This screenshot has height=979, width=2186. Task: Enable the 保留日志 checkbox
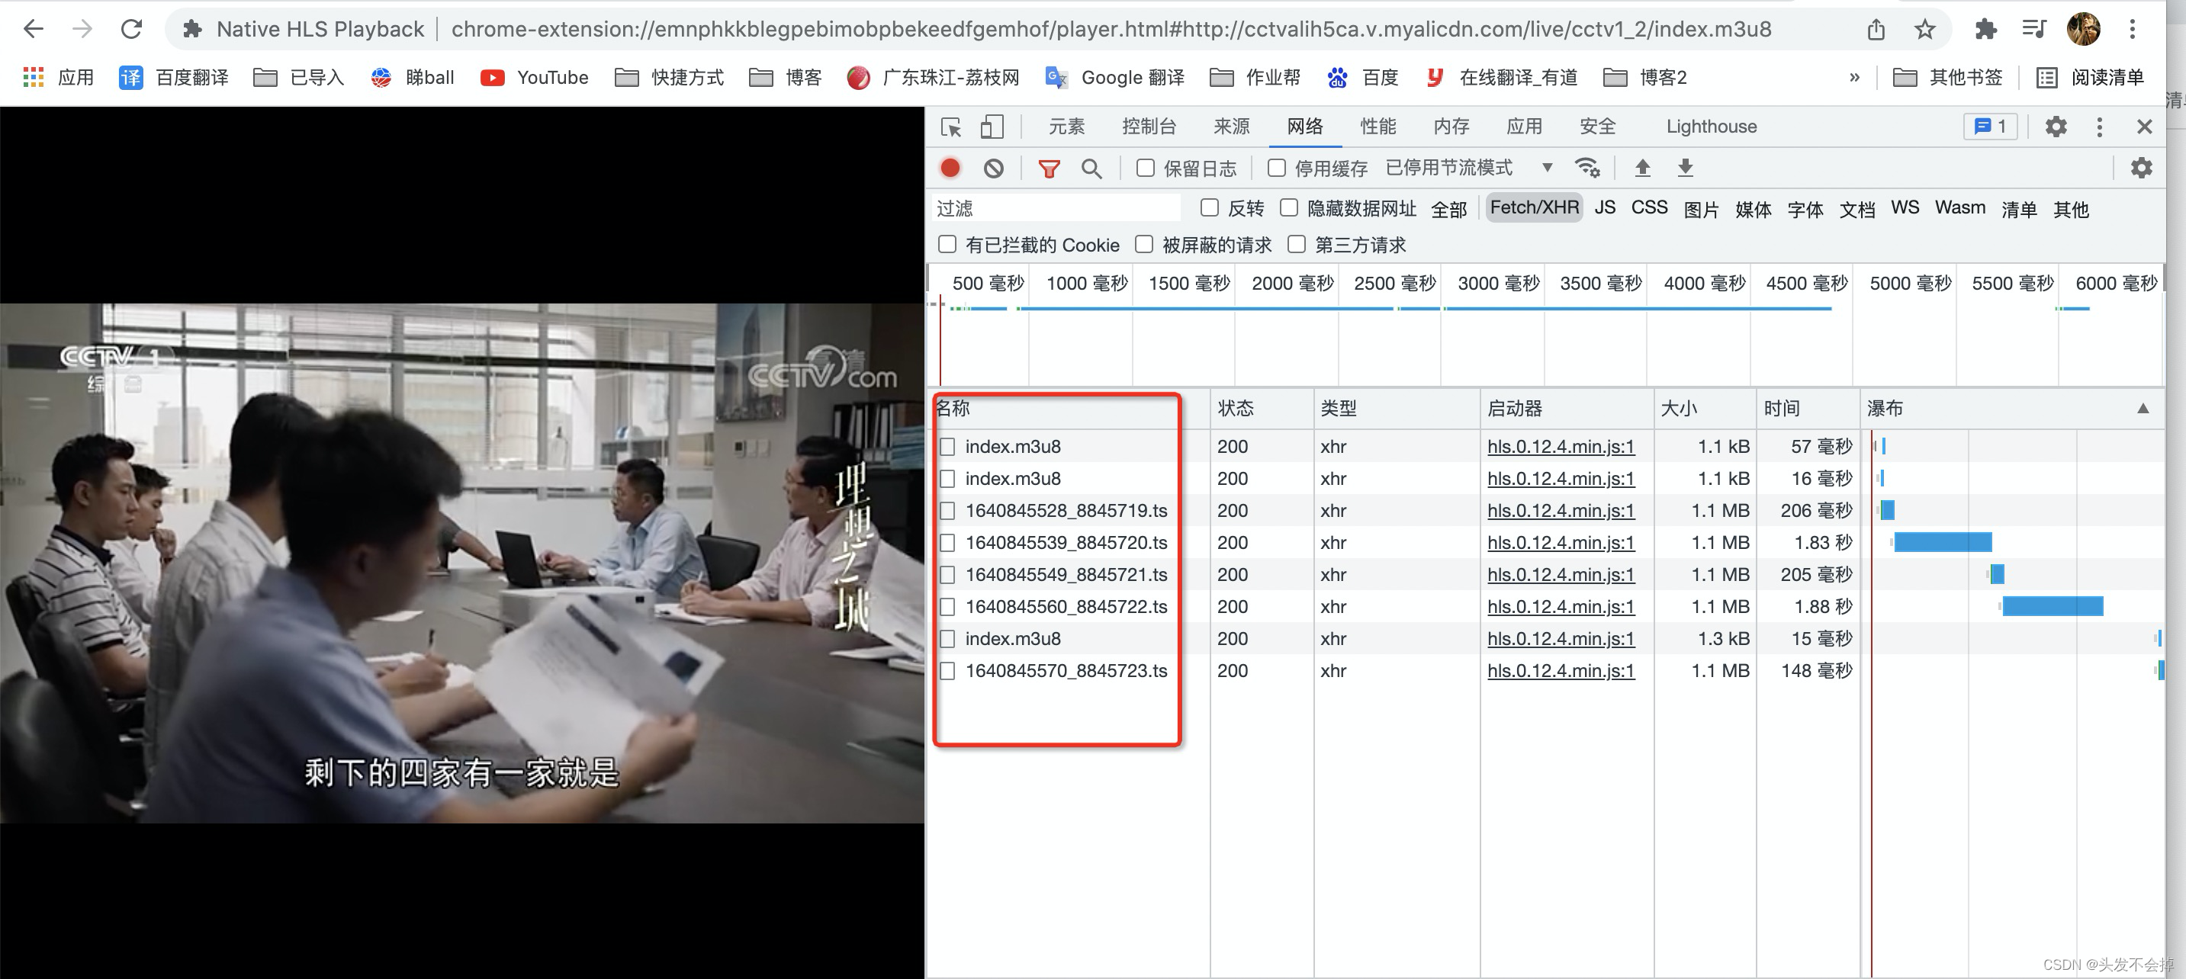click(1146, 168)
